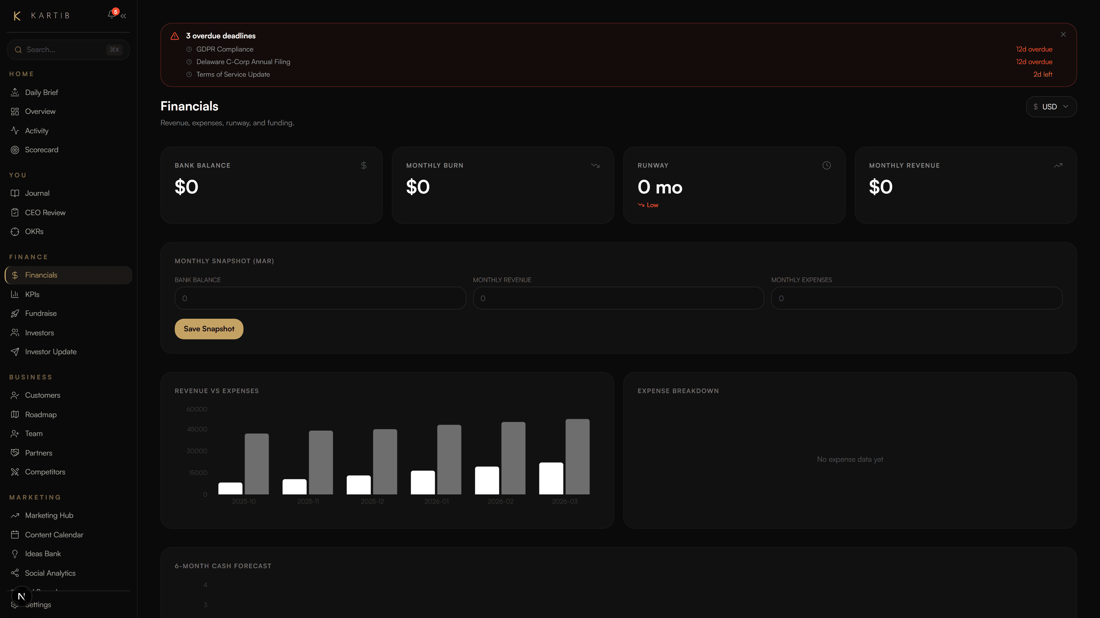This screenshot has width=1100, height=618.
Task: Select the Scorecard sidebar icon
Action: coord(15,150)
